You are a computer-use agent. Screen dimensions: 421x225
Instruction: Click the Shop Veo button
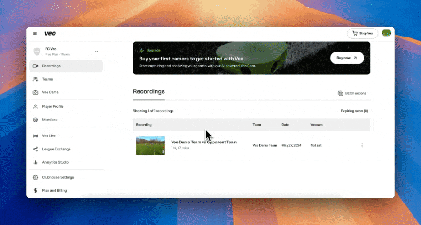362,33
